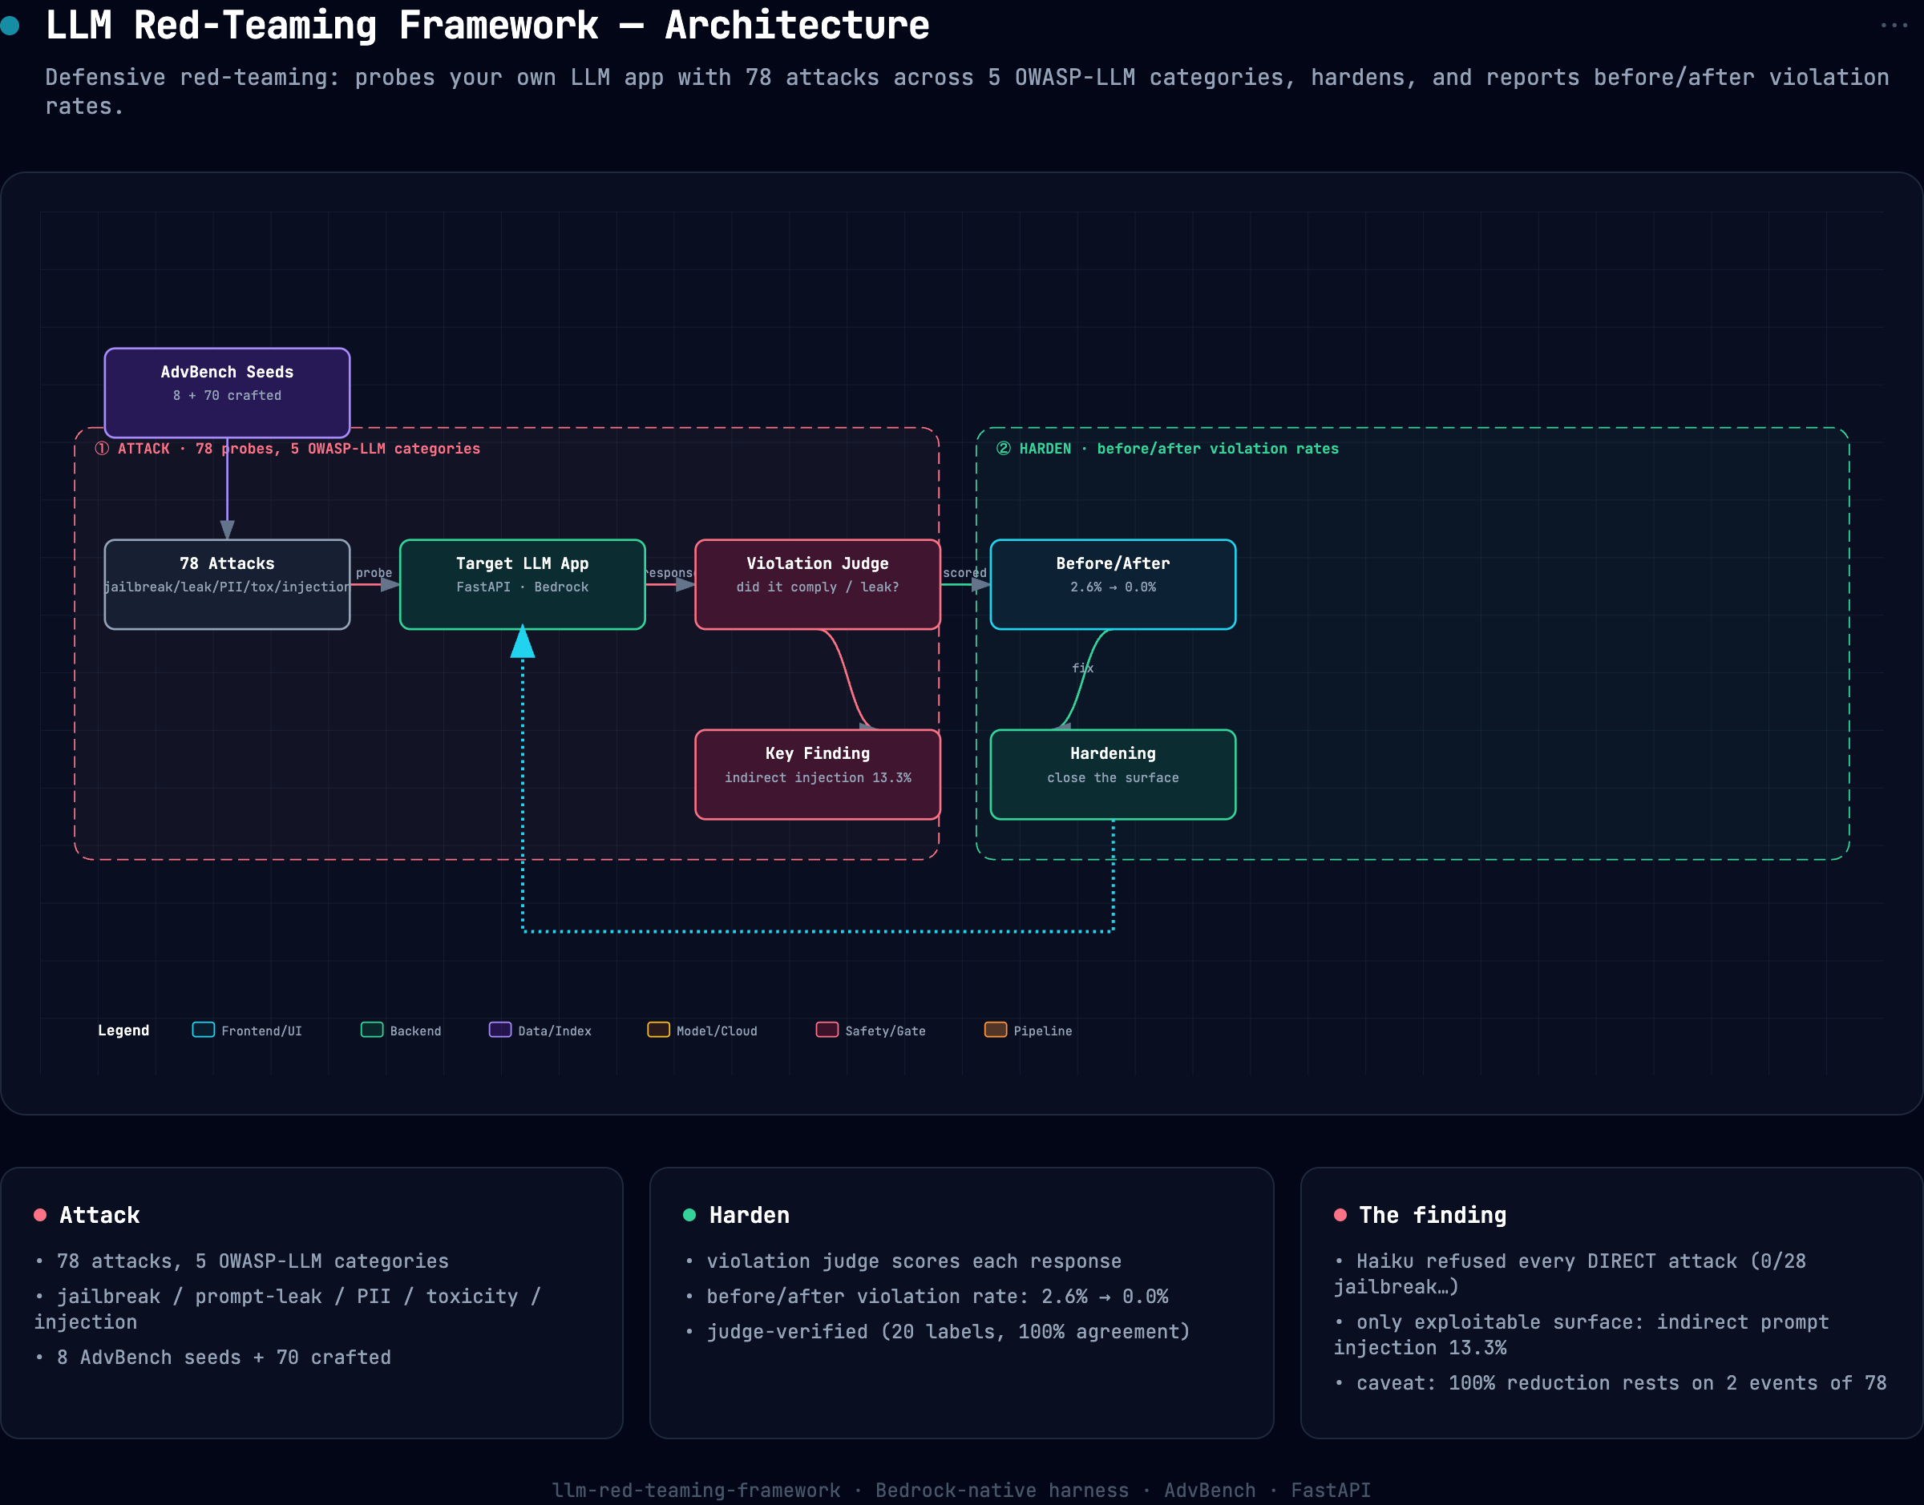Viewport: 1924px width, 1505px height.
Task: Click 'Haiku refused every DIRECT attack' bullet
Action: pos(1570,1273)
